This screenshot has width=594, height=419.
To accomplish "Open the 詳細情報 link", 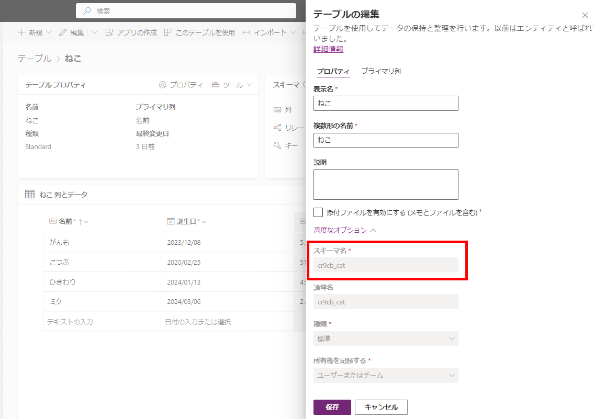I will (x=328, y=49).
